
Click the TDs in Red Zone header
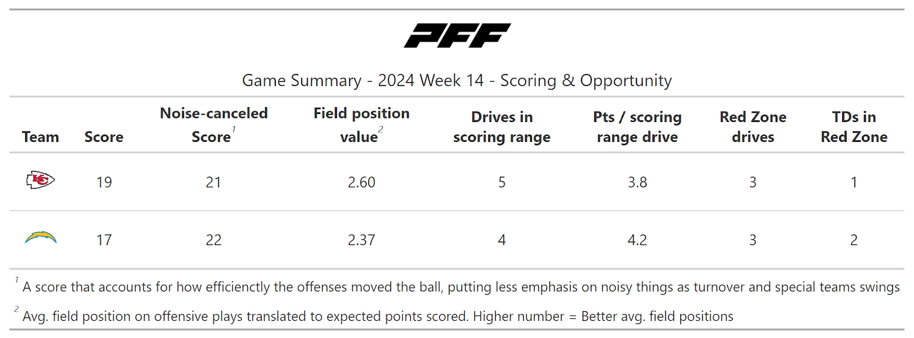click(x=853, y=127)
